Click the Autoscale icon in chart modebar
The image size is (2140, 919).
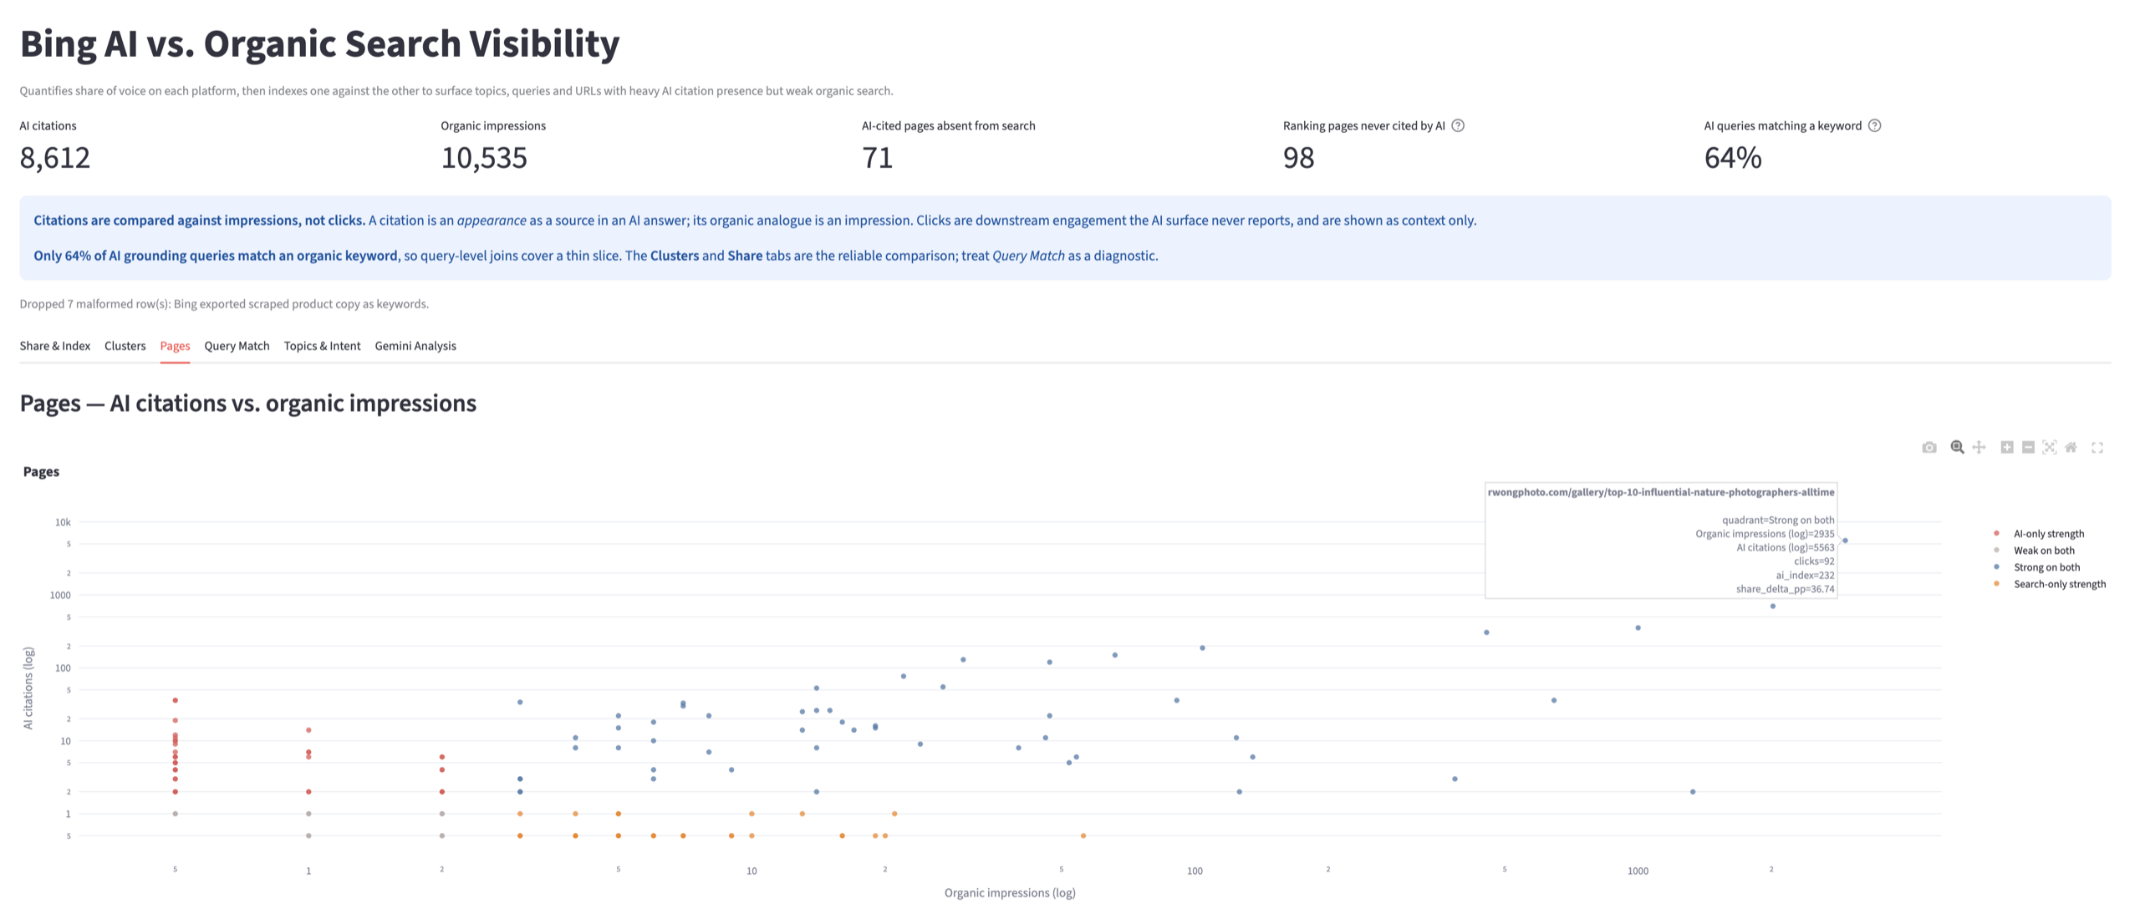[x=2049, y=448]
